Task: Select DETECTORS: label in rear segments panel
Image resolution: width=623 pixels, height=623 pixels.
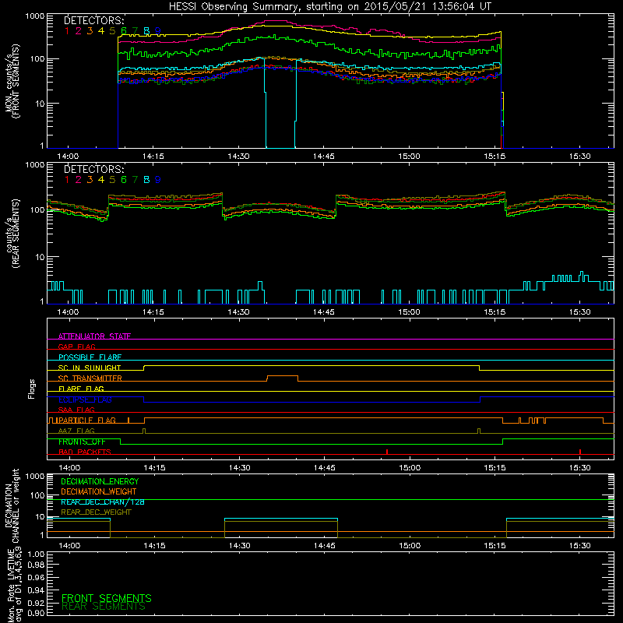Action: (x=93, y=169)
